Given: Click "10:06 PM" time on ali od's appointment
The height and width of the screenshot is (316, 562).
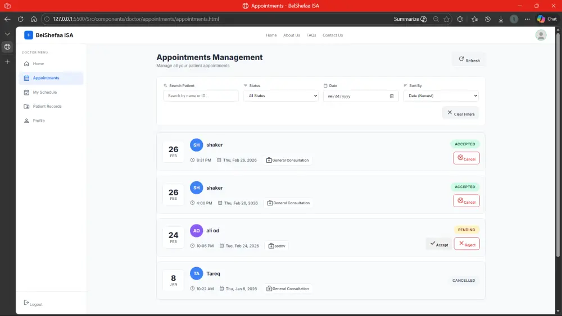Looking at the screenshot, I should (205, 246).
